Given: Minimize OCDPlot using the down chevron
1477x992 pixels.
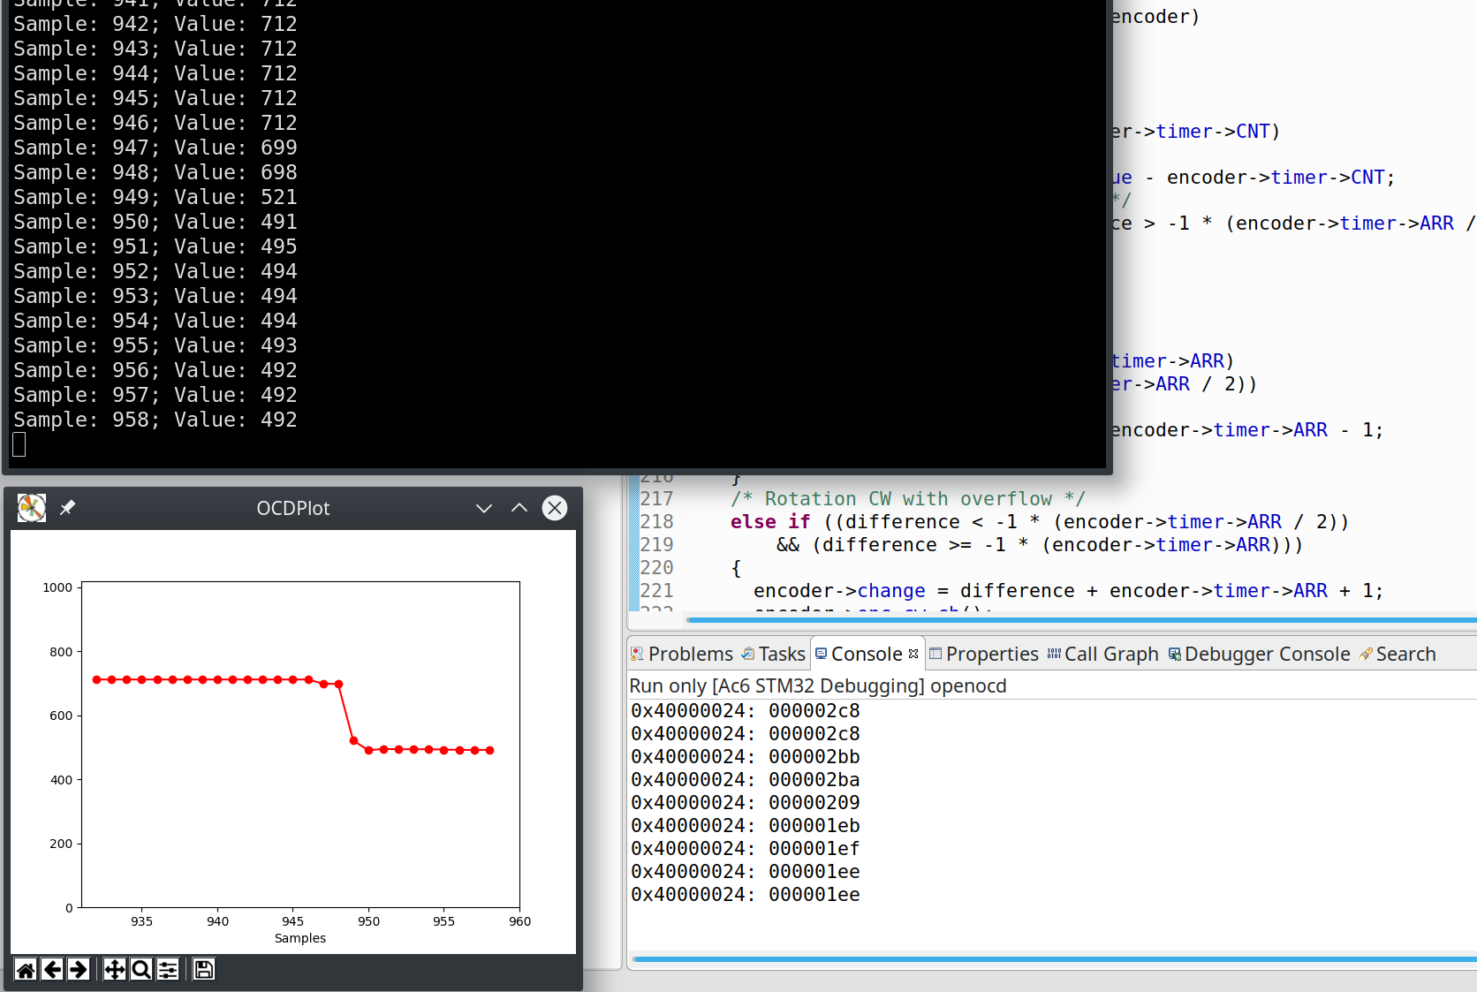Looking at the screenshot, I should tap(483, 508).
